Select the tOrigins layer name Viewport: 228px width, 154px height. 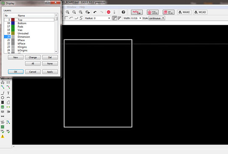22,47
